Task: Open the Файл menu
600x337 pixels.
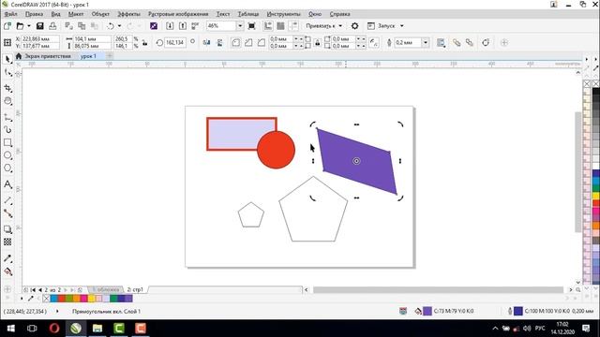Action: tap(10, 14)
